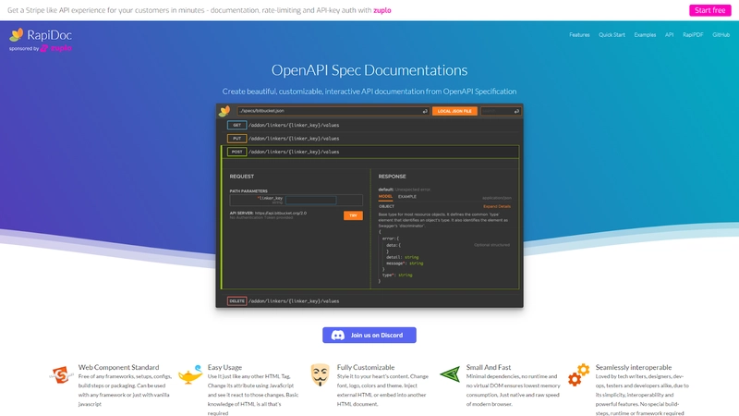Open the Features menu item
739x416 pixels.
pos(579,35)
